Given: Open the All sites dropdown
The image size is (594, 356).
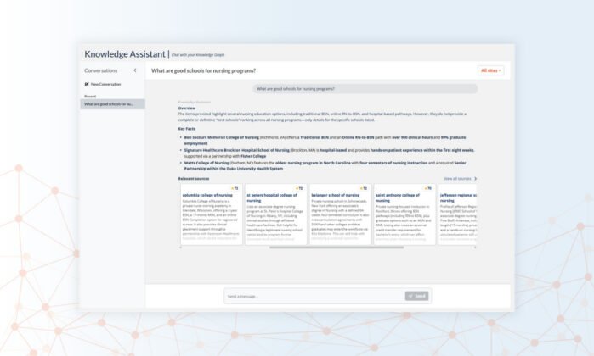Looking at the screenshot, I should (490, 70).
